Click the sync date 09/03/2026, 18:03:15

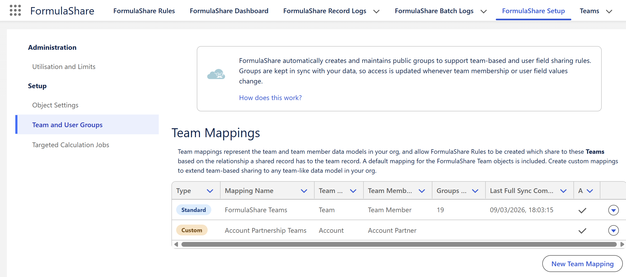522,210
